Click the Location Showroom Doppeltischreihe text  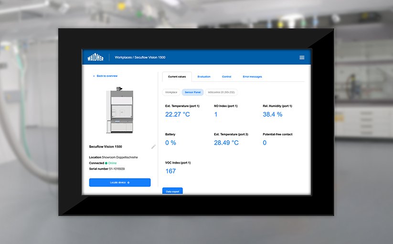pos(113,157)
